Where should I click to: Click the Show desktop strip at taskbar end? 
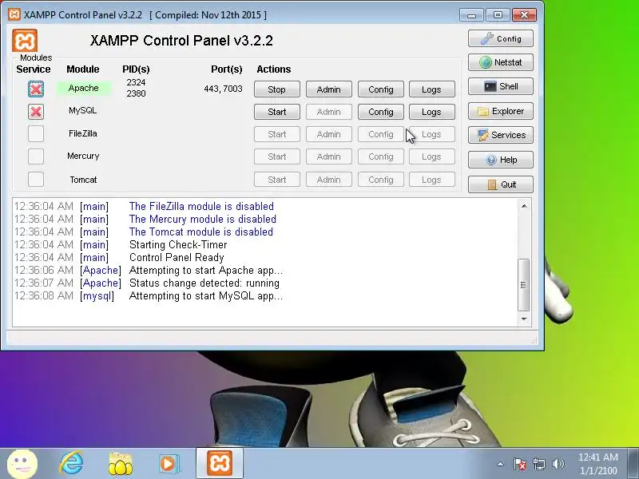pyautogui.click(x=633, y=464)
